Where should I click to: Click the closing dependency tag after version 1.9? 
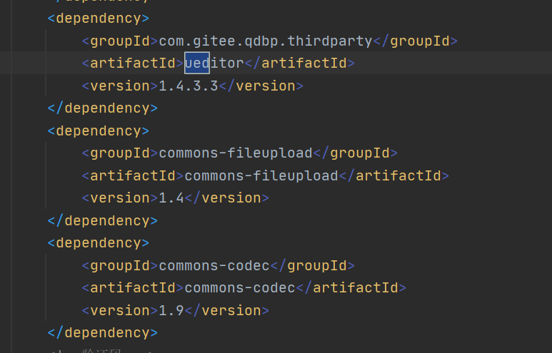(x=103, y=332)
